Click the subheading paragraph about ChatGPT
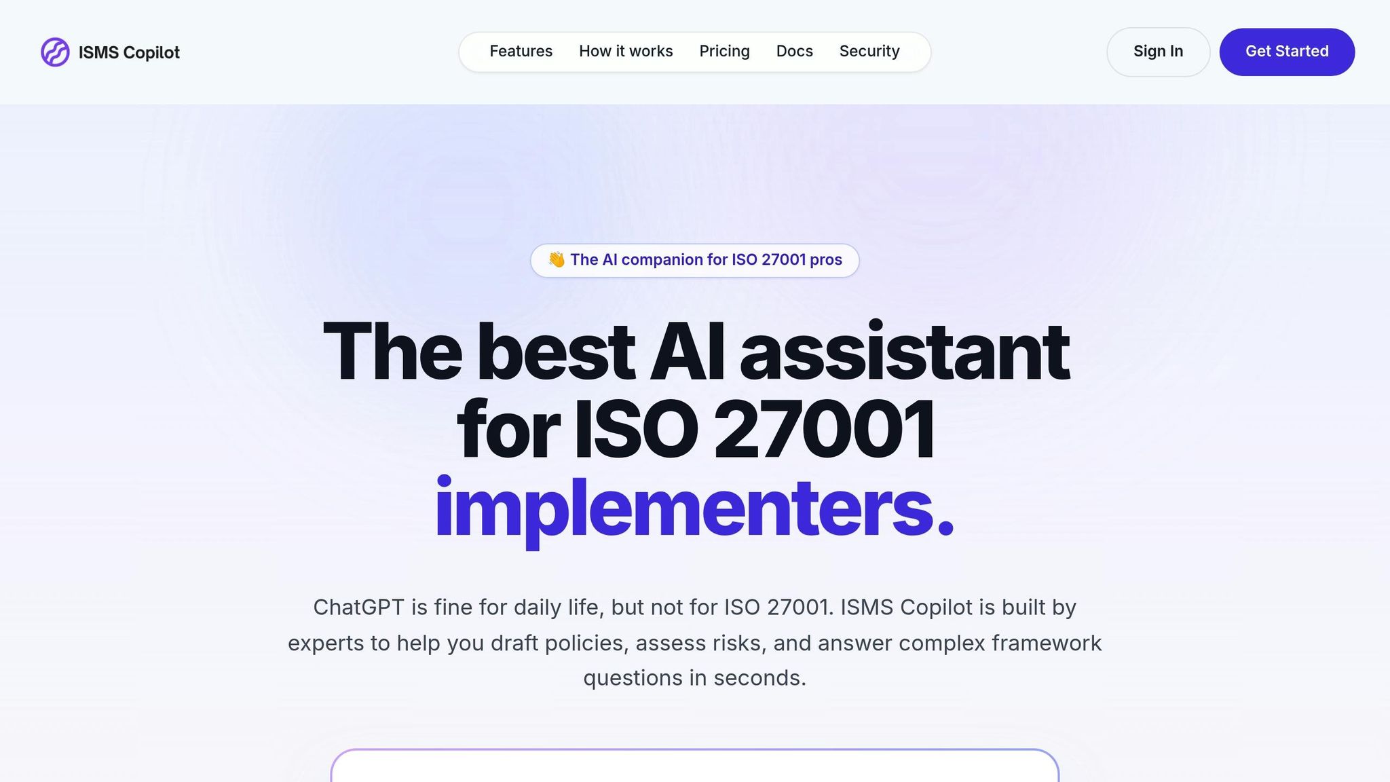 695,642
